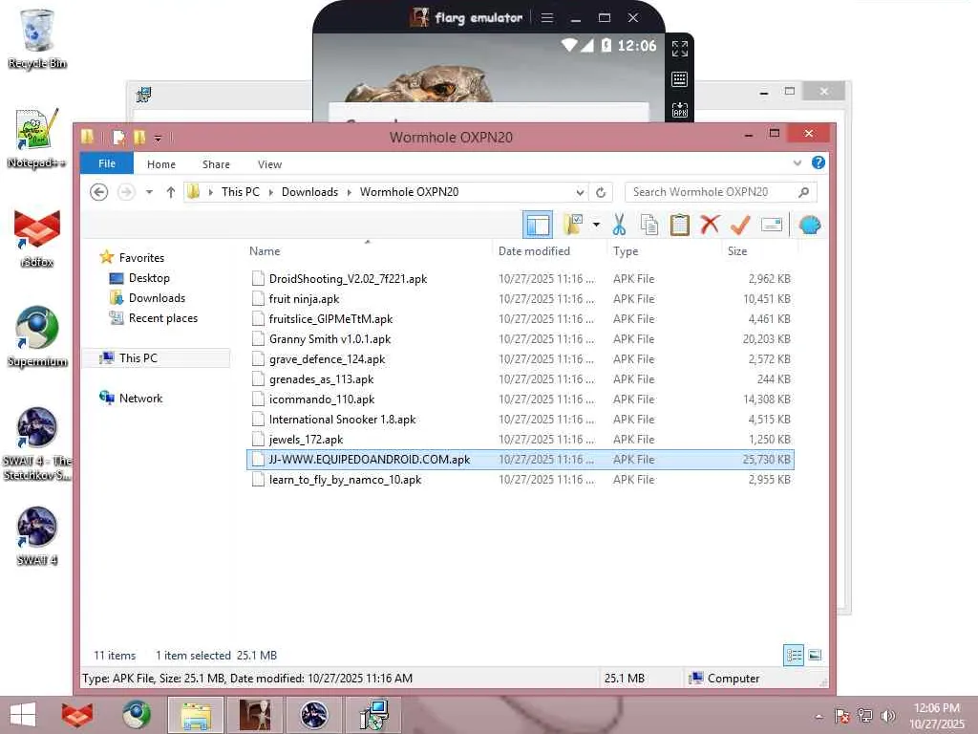Open Notepad++ desktop shortcut
Viewport: 978px width, 734px height.
click(x=36, y=140)
